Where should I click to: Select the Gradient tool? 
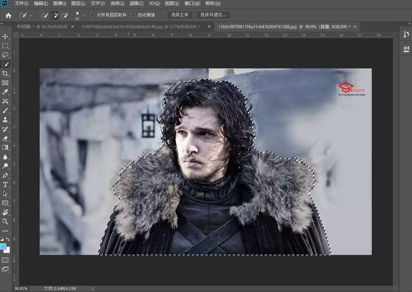(5, 147)
